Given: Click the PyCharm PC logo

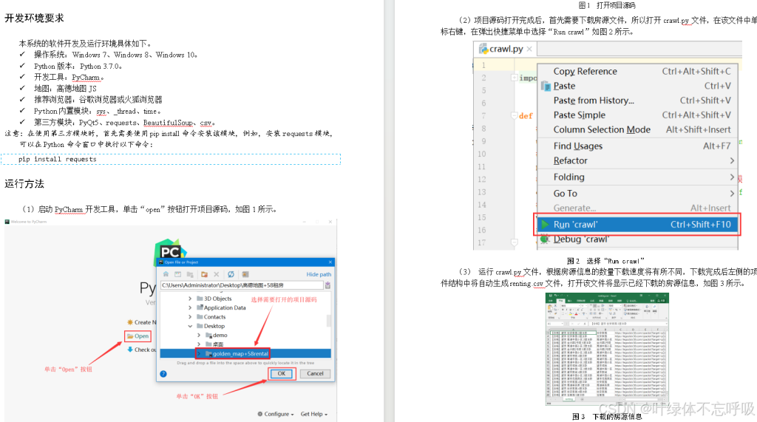Looking at the screenshot, I should (170, 251).
